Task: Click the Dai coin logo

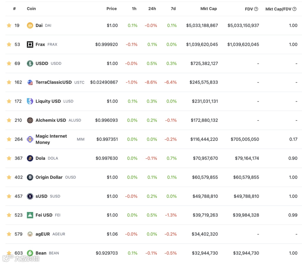Action: click(x=30, y=25)
